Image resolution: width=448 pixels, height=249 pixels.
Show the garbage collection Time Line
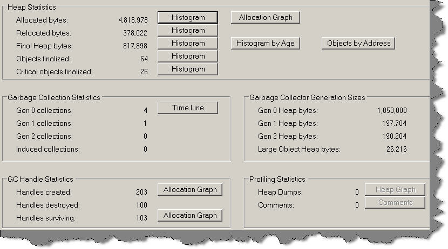point(188,108)
